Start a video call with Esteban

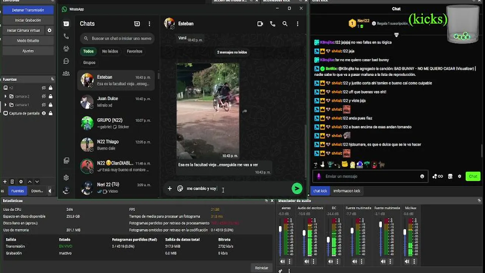click(x=260, y=24)
